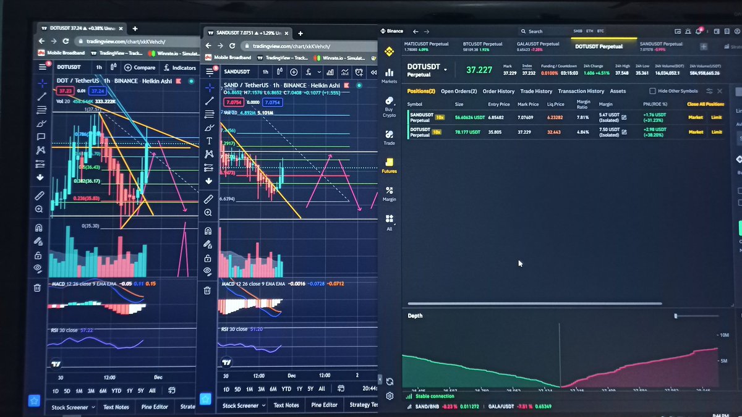
Task: Click SANDUSDT symbol search in middle chart
Action: tap(237, 72)
